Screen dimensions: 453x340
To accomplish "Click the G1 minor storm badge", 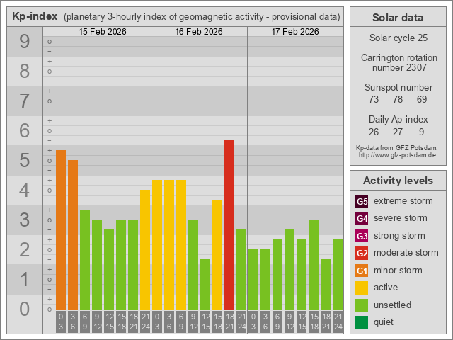I will (362, 271).
